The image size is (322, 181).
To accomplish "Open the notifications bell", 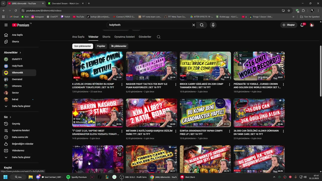I will tap(302, 25).
